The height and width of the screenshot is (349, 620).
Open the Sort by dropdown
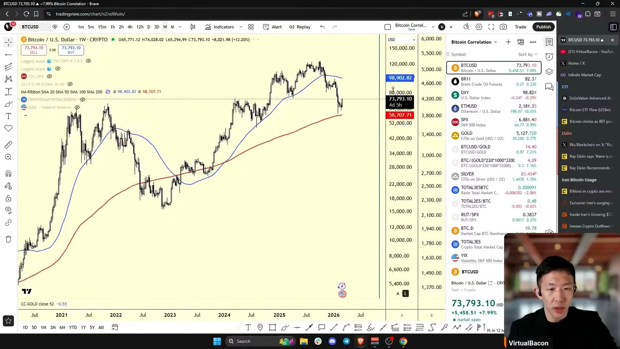[x=528, y=54]
